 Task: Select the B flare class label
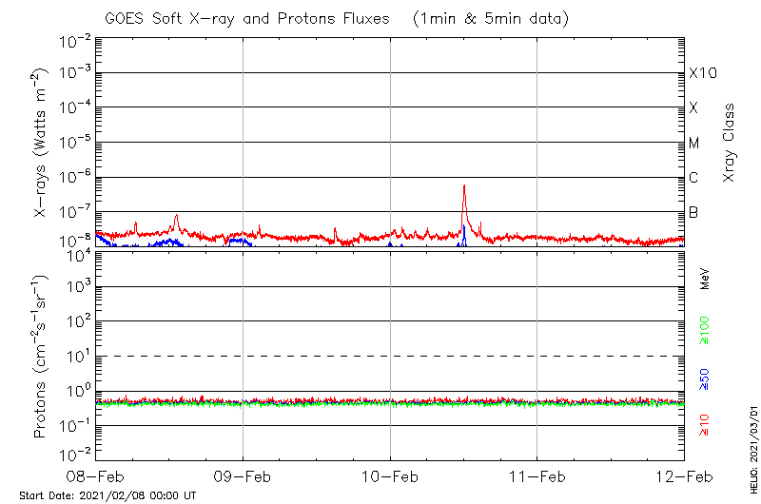pyautogui.click(x=694, y=212)
